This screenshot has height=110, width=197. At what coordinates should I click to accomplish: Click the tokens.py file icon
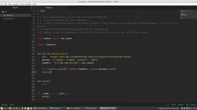(x=5, y=19)
